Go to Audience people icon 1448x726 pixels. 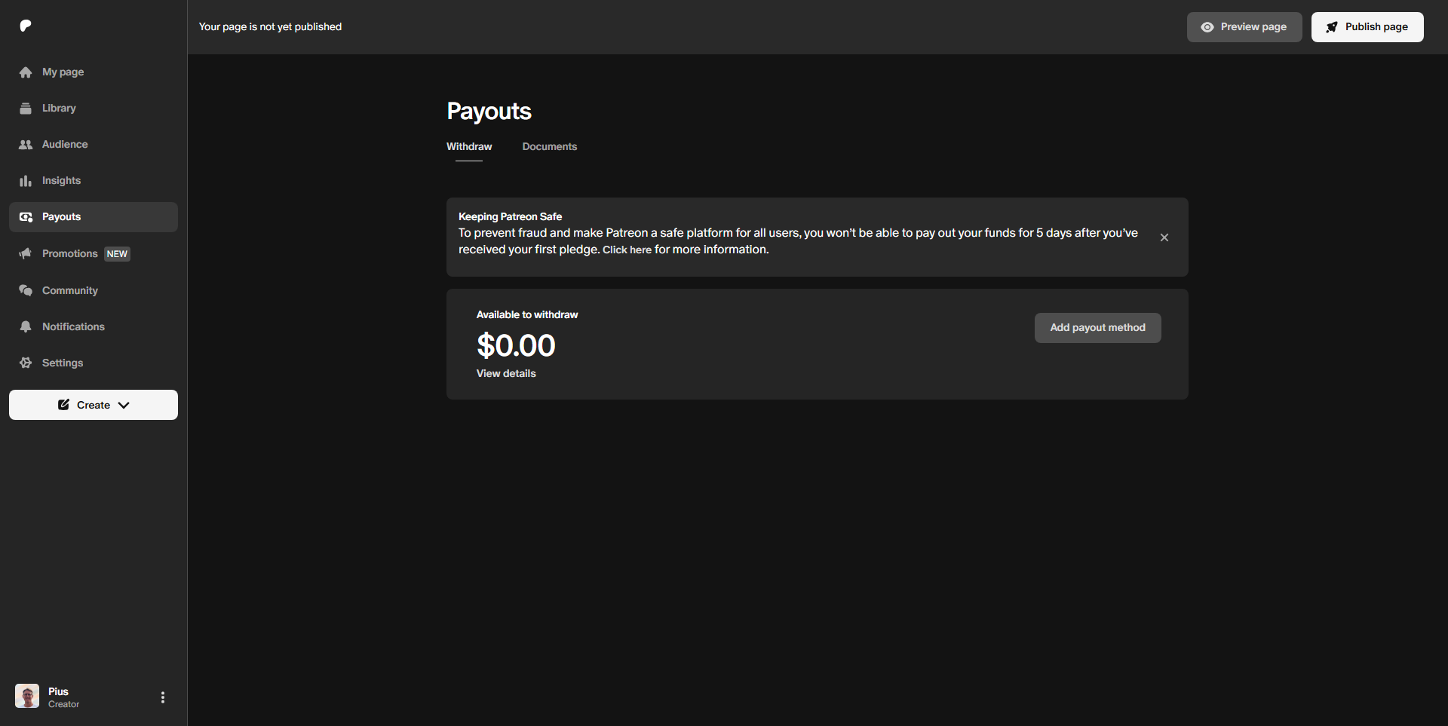click(x=26, y=145)
